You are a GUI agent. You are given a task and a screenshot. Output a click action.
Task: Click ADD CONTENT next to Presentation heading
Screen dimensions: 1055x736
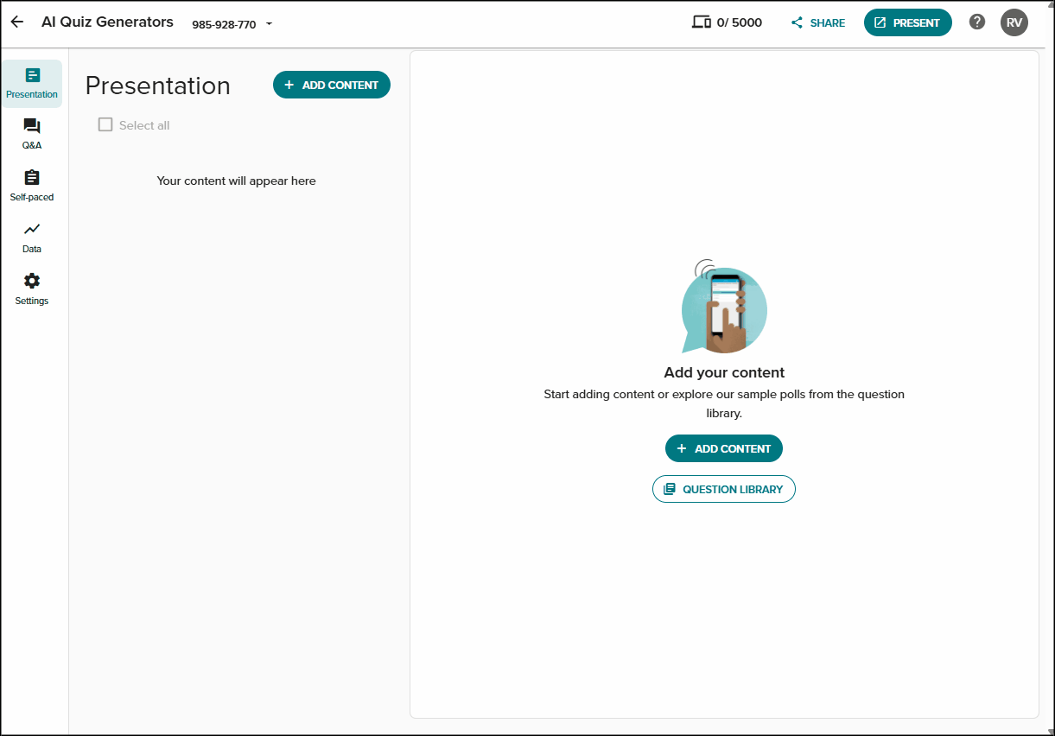coord(332,85)
